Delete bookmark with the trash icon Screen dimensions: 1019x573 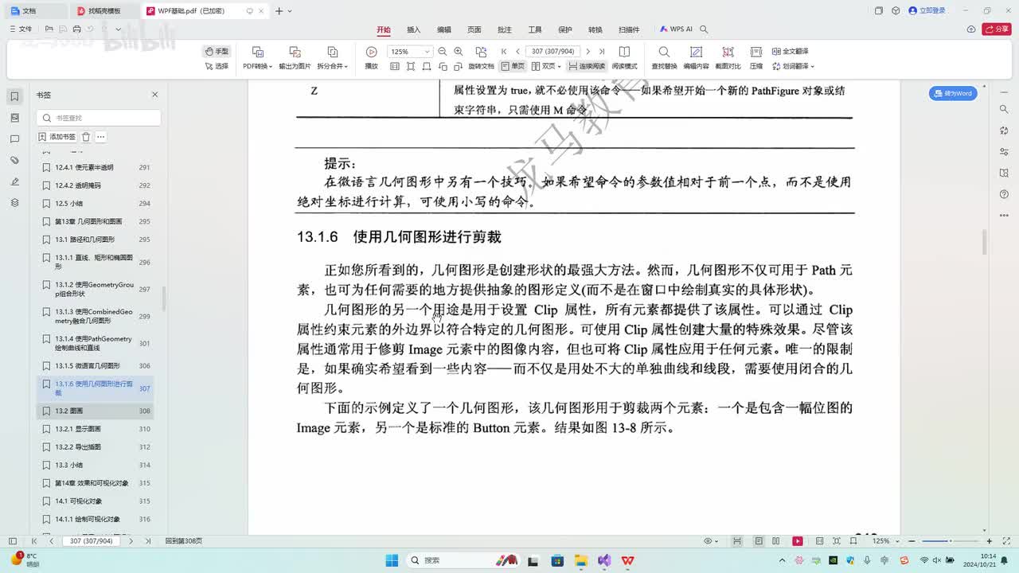(x=86, y=137)
